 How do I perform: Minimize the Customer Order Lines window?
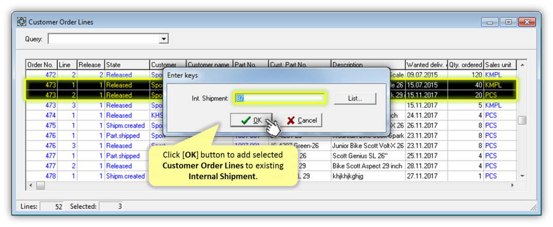coord(490,22)
